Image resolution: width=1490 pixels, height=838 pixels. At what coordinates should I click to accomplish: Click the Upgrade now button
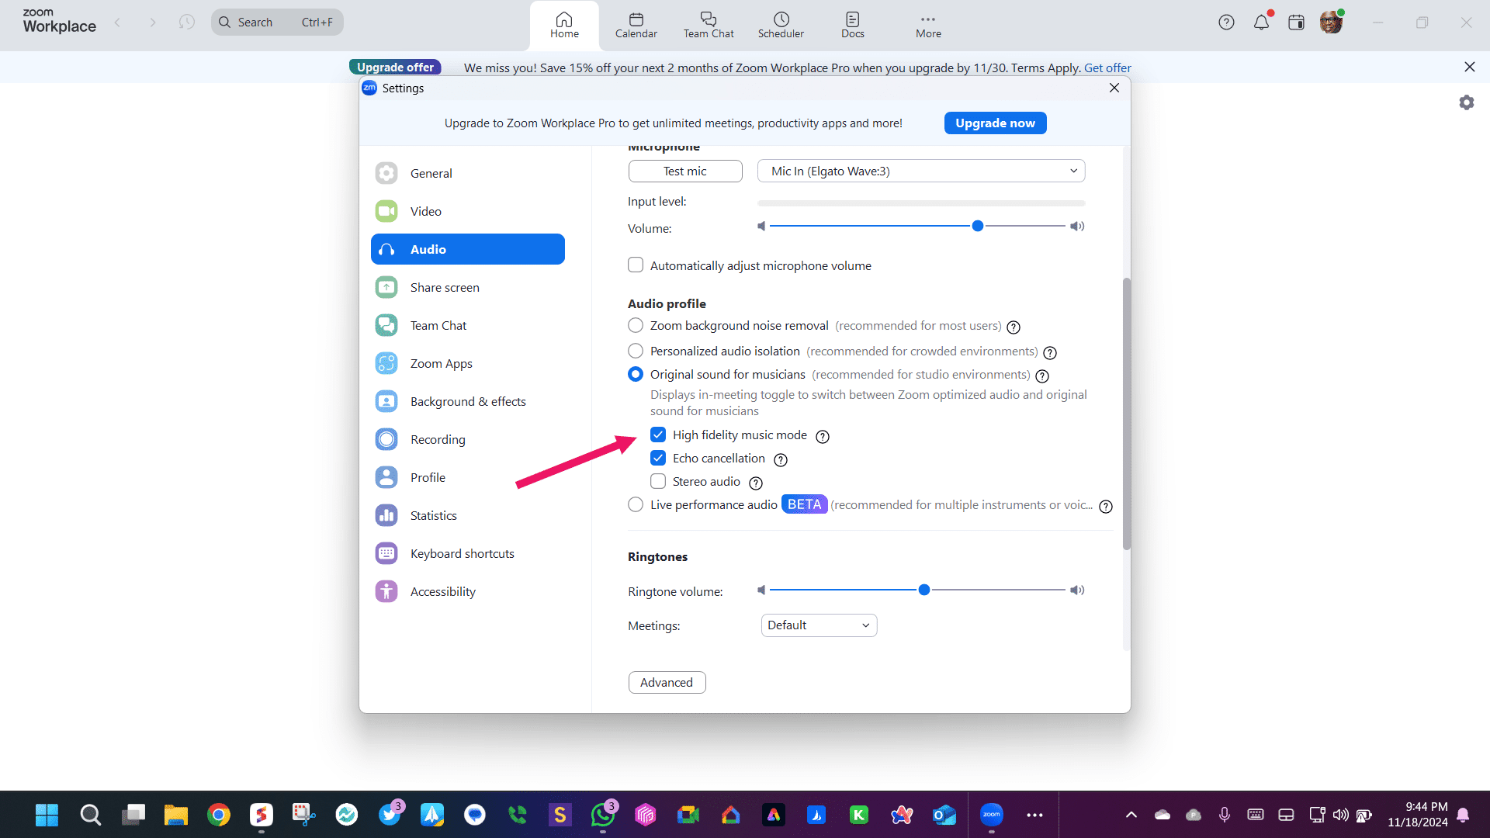pos(995,123)
